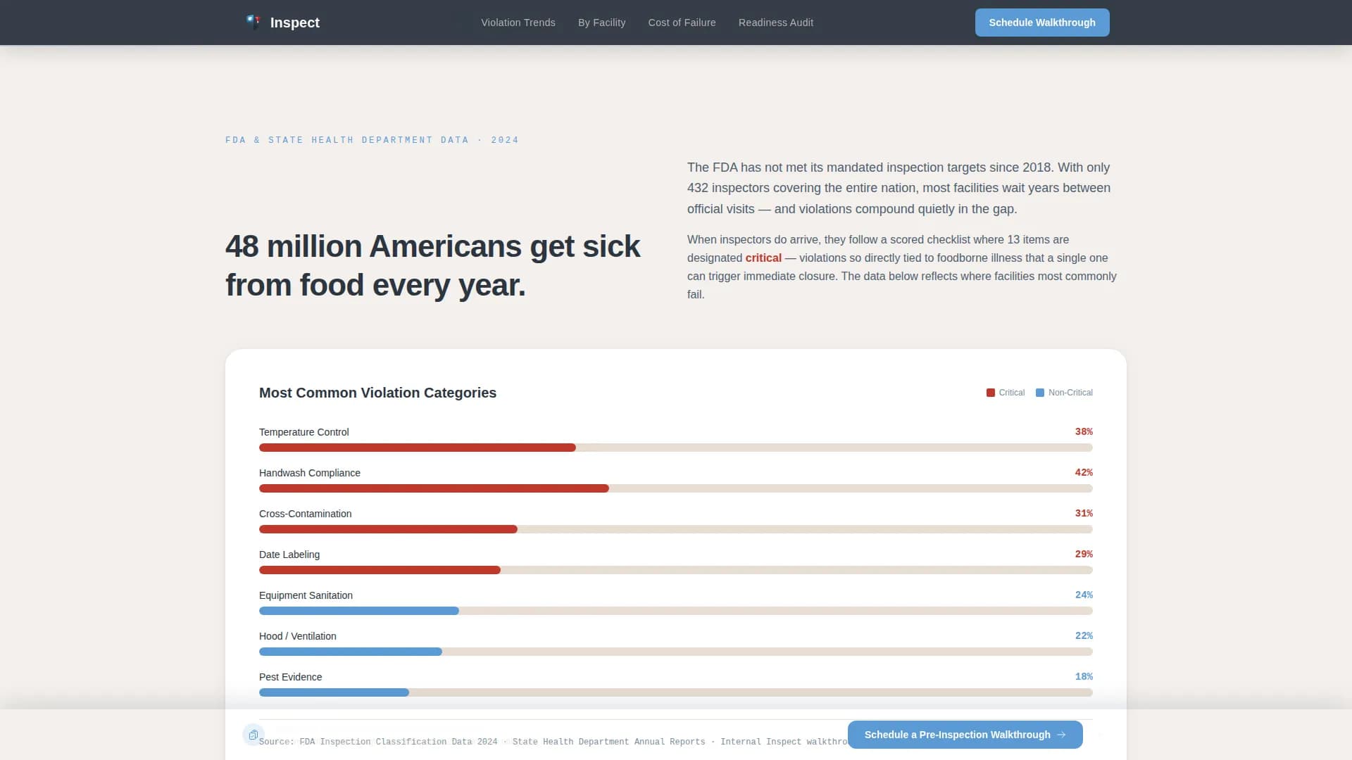Click the red Critical legend square
The width and height of the screenshot is (1352, 760).
pos(990,392)
